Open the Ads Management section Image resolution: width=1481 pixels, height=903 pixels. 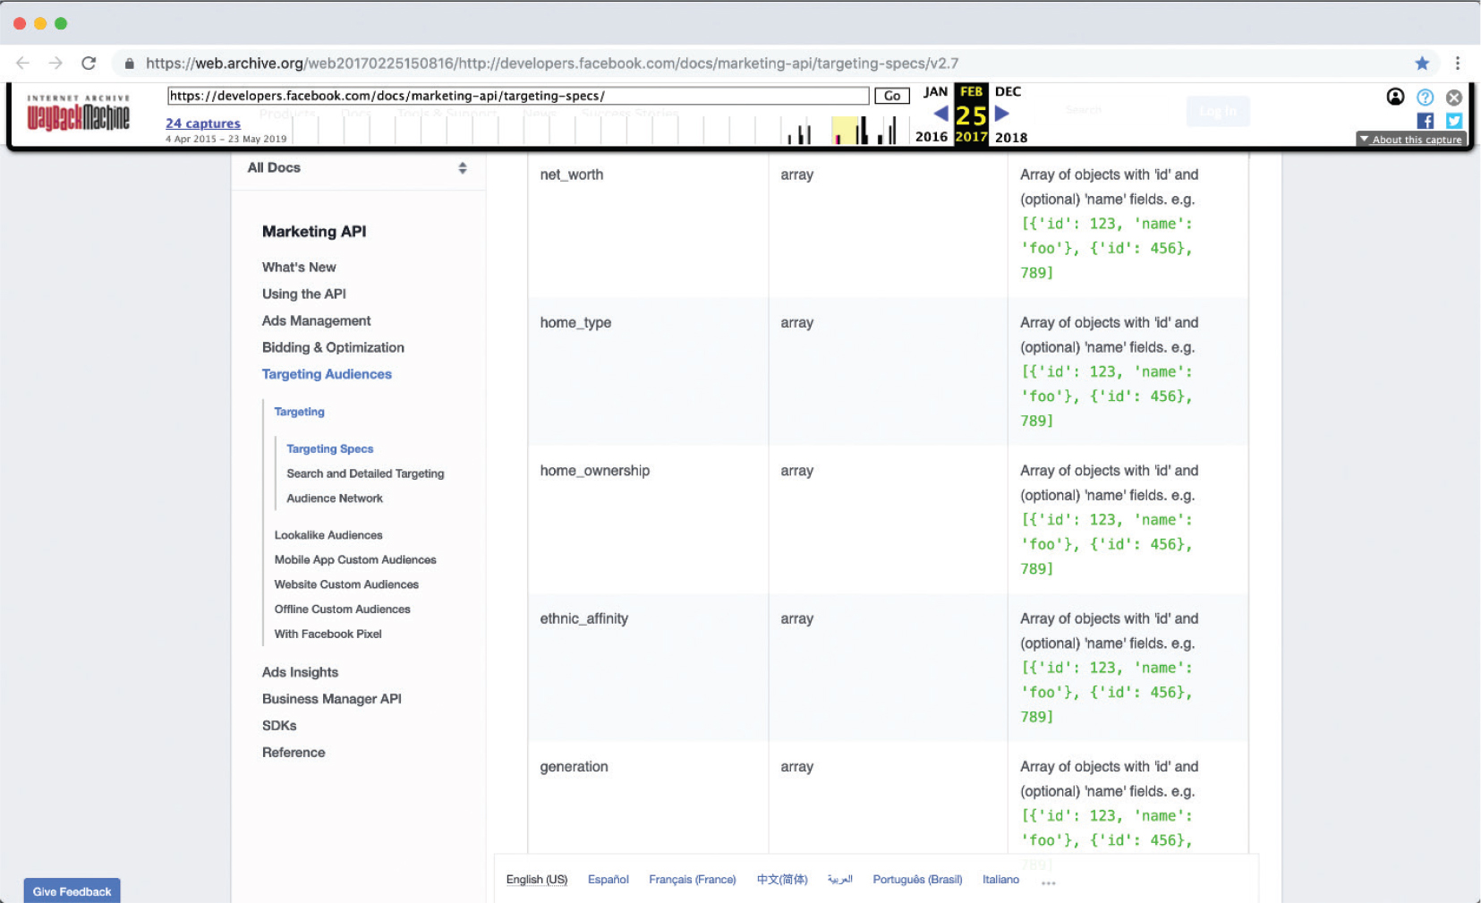coord(316,320)
